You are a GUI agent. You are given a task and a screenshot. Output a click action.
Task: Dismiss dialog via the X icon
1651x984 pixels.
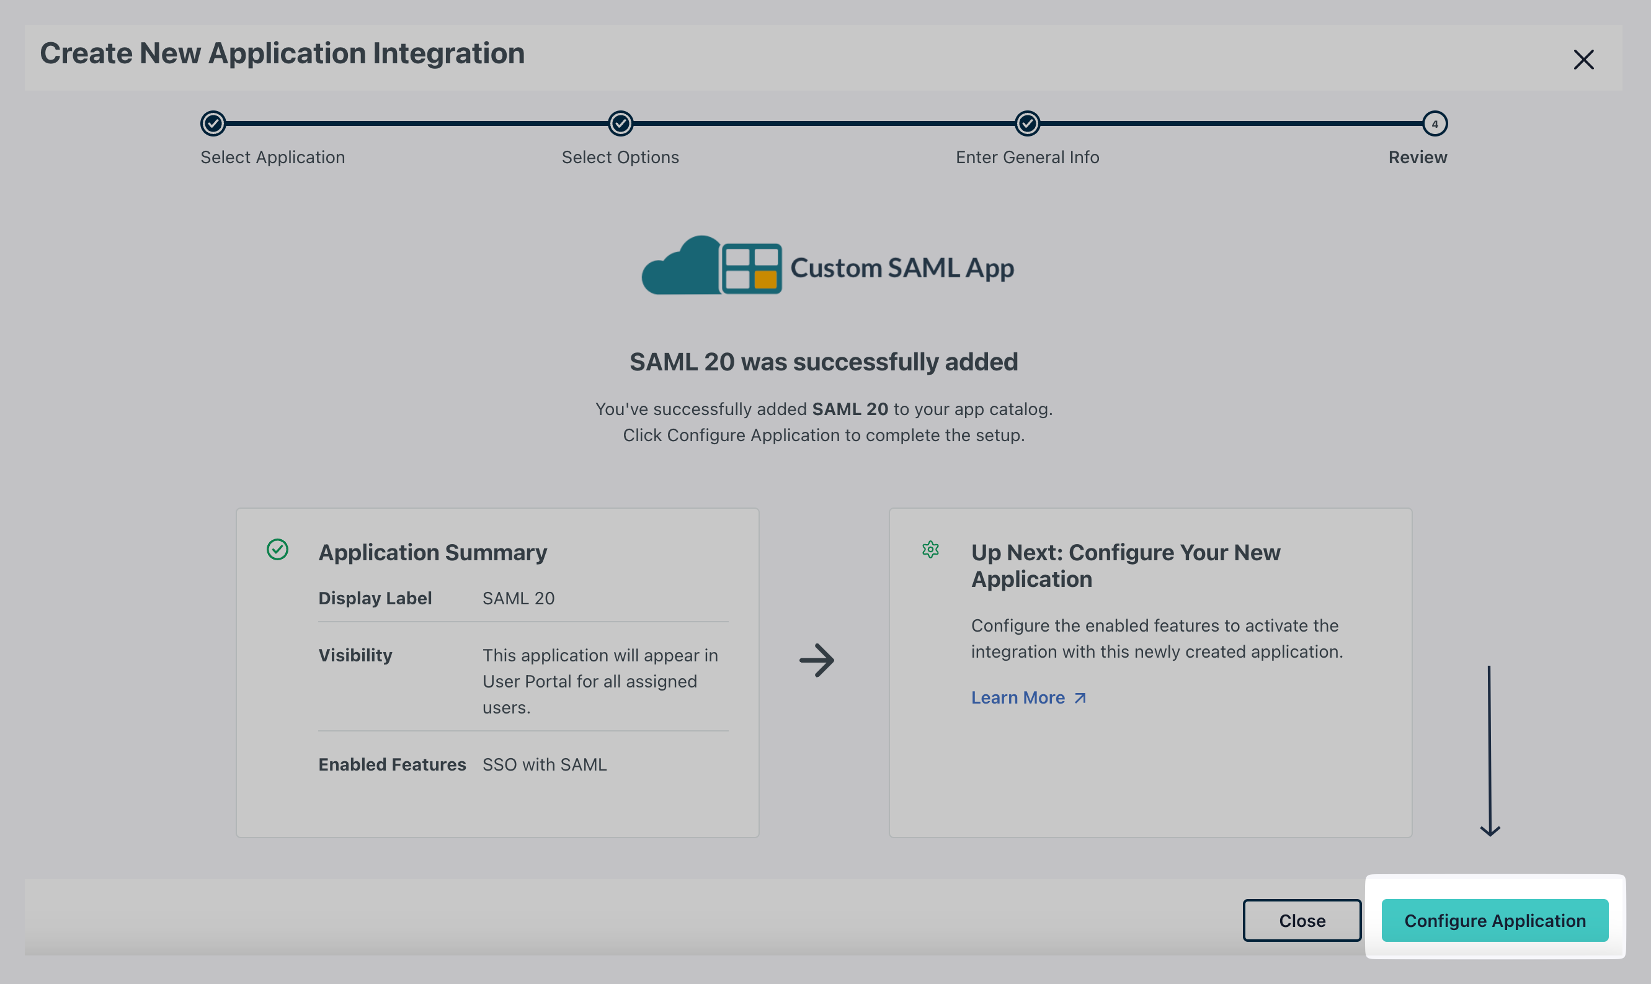1584,59
